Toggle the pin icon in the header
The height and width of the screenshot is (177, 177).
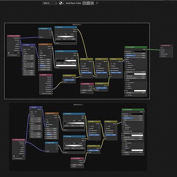(97, 3)
